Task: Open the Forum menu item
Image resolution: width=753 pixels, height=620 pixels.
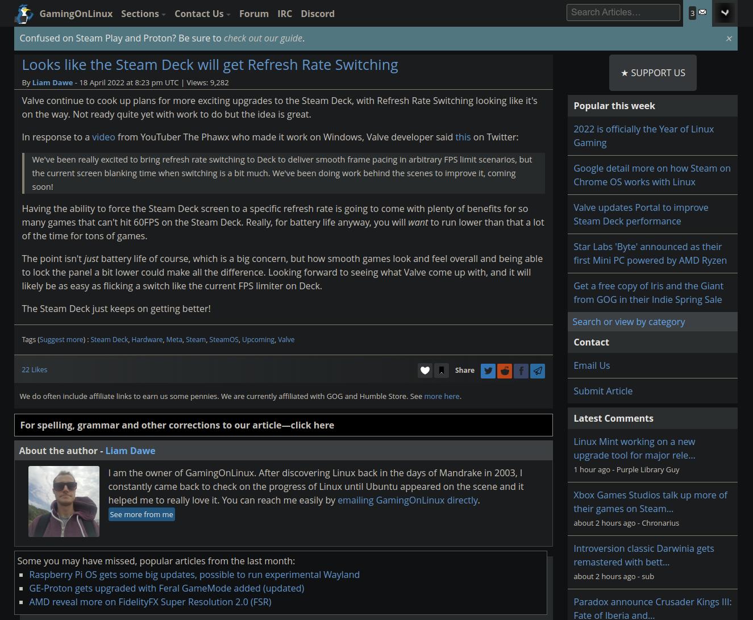Action: 253,14
